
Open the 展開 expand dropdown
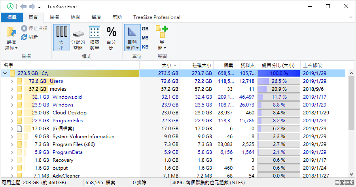coord(162,37)
